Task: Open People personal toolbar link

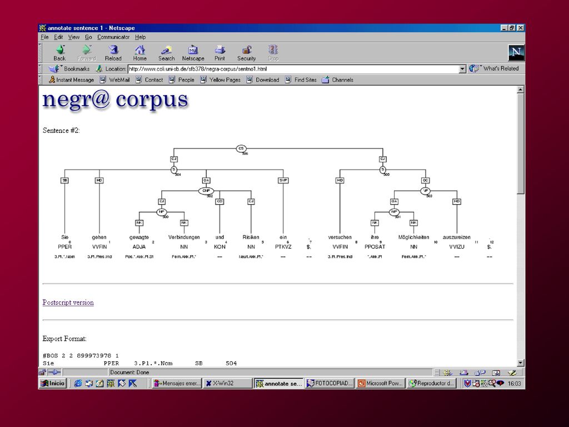Action: click(x=182, y=80)
